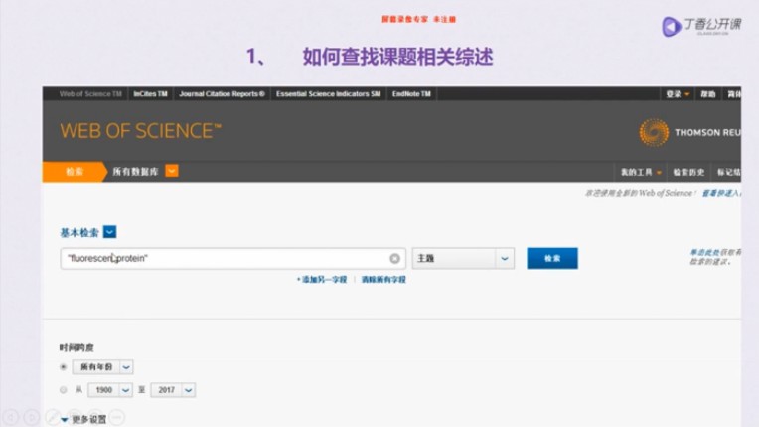The height and width of the screenshot is (427, 759).
Task: Select the 从 year-range radio button
Action: (63, 390)
